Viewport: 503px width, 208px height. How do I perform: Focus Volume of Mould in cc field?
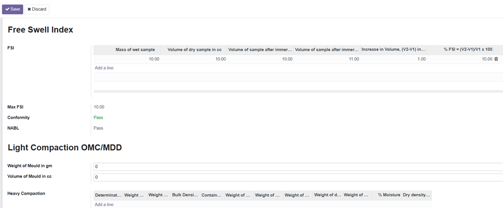coord(298,177)
